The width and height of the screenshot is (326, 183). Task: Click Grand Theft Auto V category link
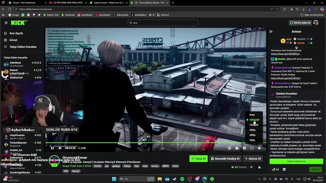click(x=77, y=166)
